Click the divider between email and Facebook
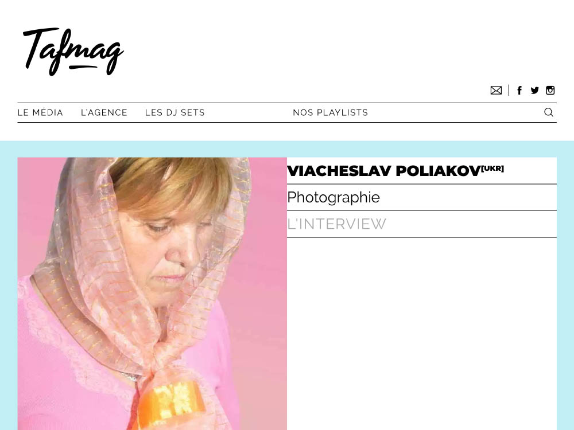The height and width of the screenshot is (430, 574). point(509,91)
